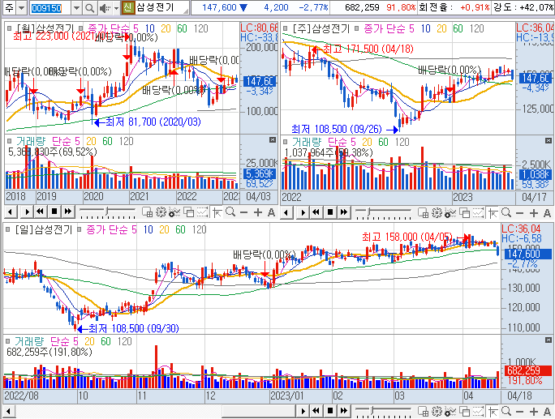Click the crosshair cursor icon in weekly toolbar
The height and width of the screenshot is (419, 555).
(x=493, y=213)
